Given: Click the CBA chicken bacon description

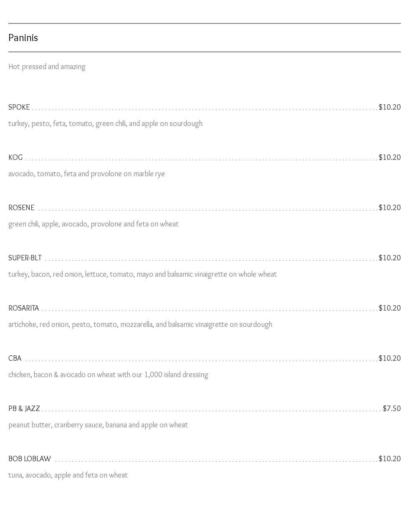Looking at the screenshot, I should click(x=108, y=375).
